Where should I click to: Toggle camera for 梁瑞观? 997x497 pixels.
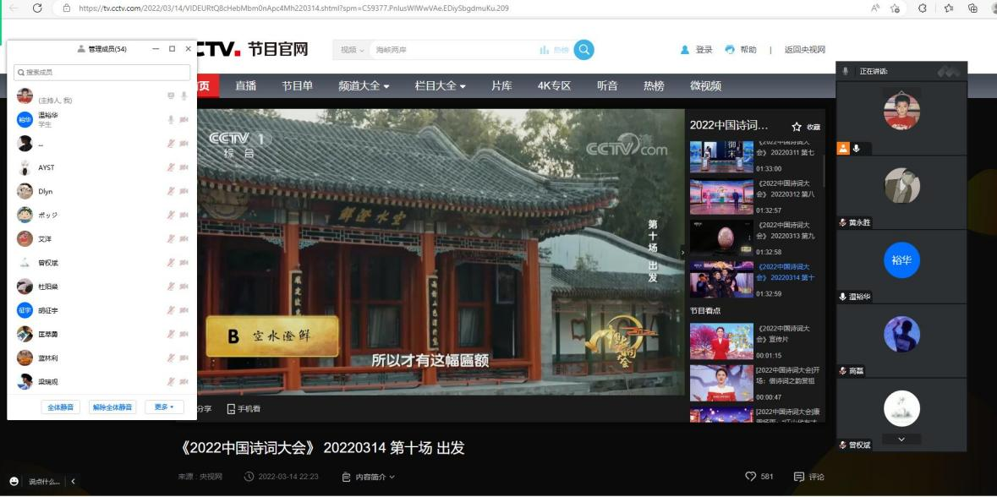pos(184,381)
